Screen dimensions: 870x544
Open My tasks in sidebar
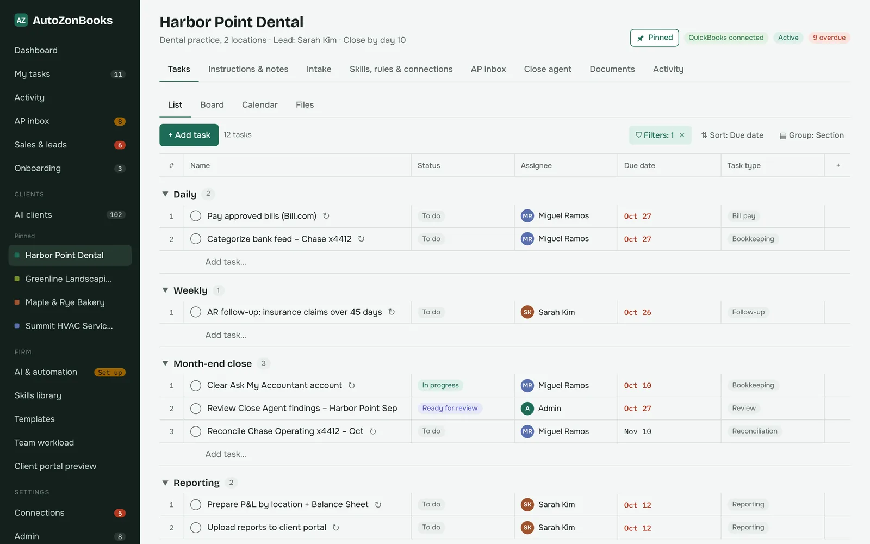70,74
